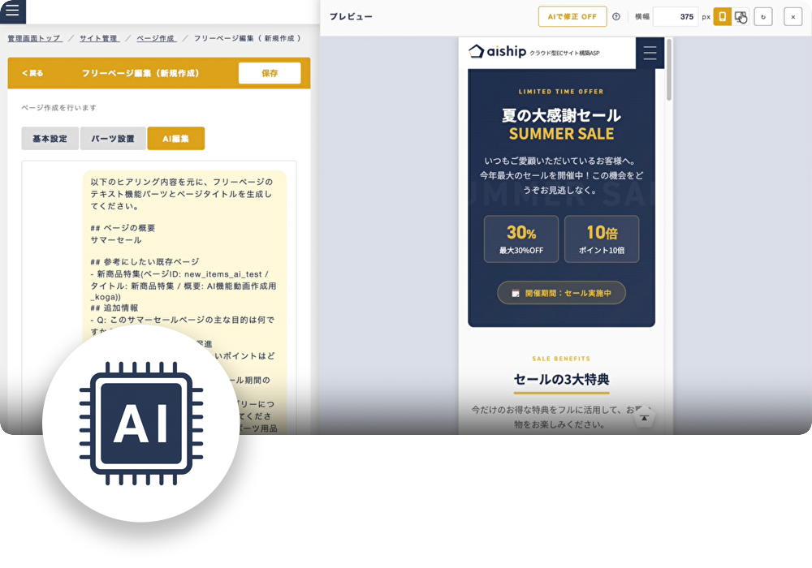
Task: Click the preview vertical scrollbar
Action: pos(669,69)
